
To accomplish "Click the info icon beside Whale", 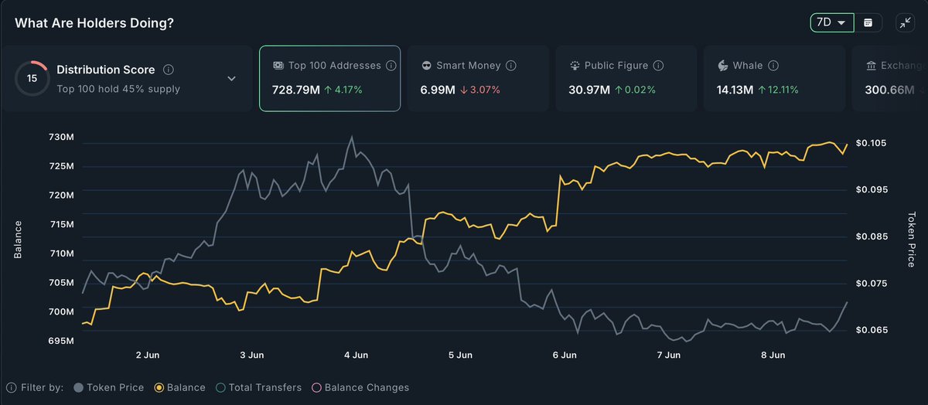I will [773, 66].
